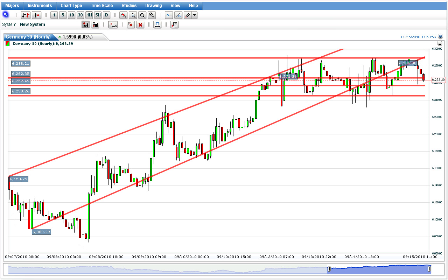Click the 6,150.79 trendline start label
The width and height of the screenshot is (448, 280).
pyautogui.click(x=18, y=179)
